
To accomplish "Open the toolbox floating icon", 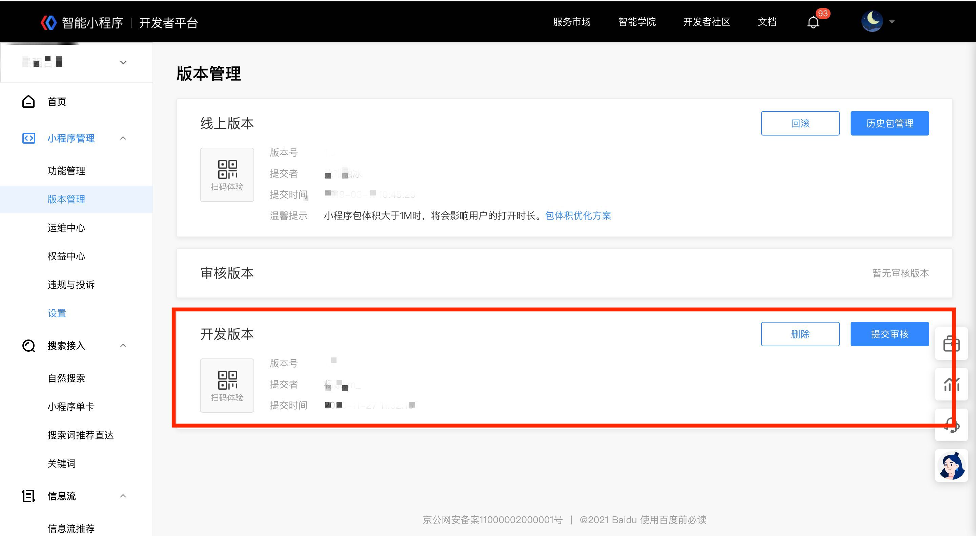I will pyautogui.click(x=951, y=344).
